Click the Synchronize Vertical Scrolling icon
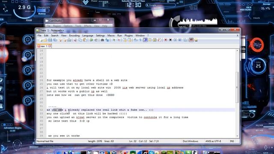Screen dimensions: 274x154 click(125, 40)
